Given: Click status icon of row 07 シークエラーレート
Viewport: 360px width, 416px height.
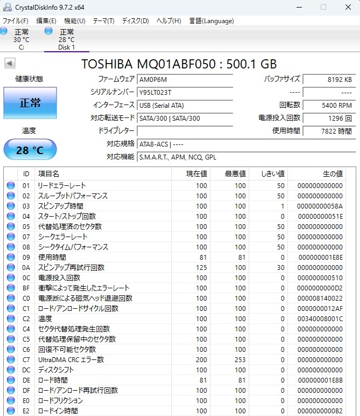Looking at the screenshot, I should [x=11, y=237].
